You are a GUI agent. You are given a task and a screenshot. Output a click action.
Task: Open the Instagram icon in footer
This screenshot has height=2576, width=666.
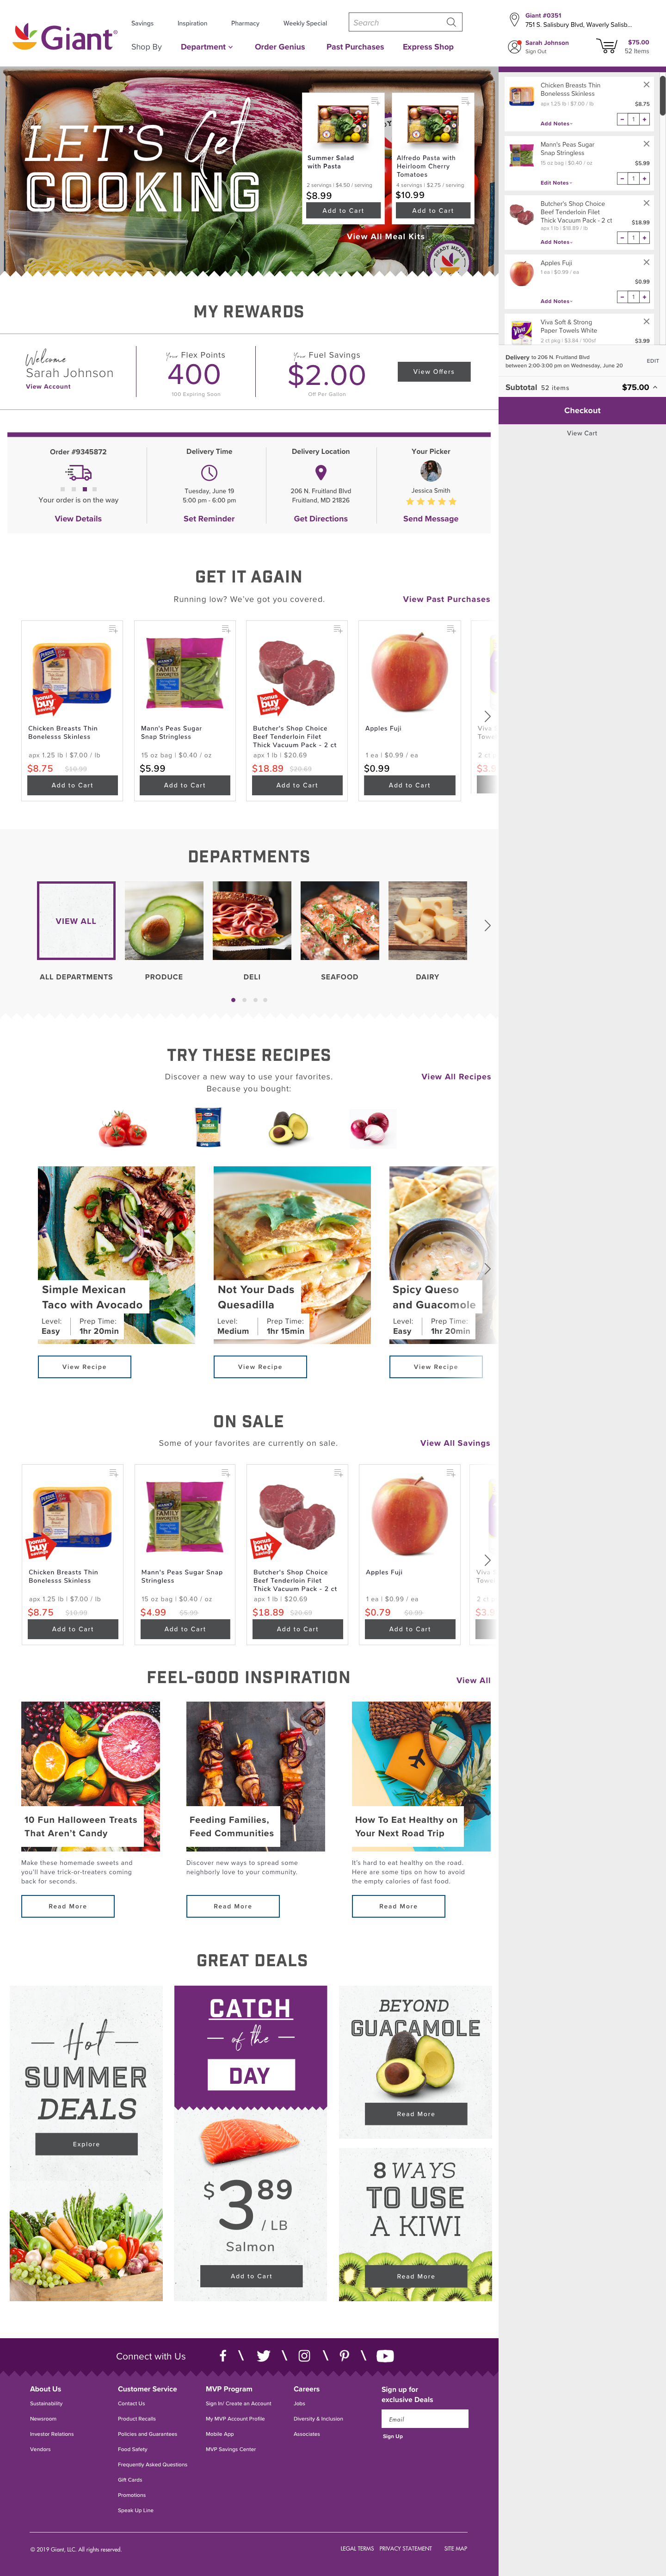pos(304,2356)
